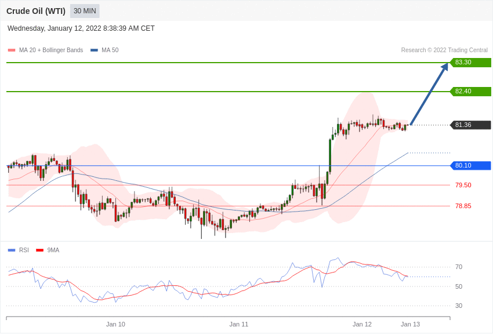493x334 pixels.
Task: Click the 9MA legend swatch
Action: click(x=40, y=250)
